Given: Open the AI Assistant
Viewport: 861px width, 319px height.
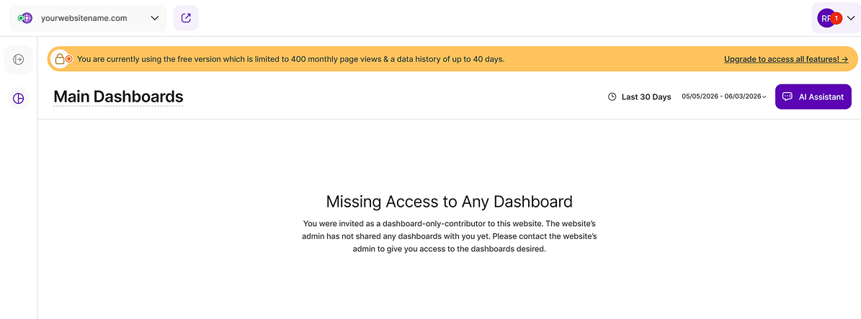Looking at the screenshot, I should tap(813, 96).
